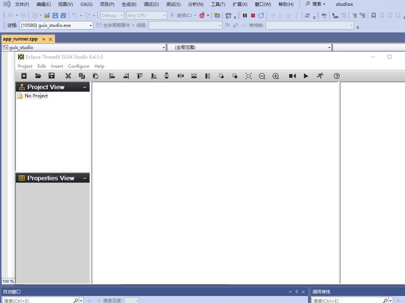Click Visual Studio Save All icon
The image size is (405, 303).
tap(63, 15)
